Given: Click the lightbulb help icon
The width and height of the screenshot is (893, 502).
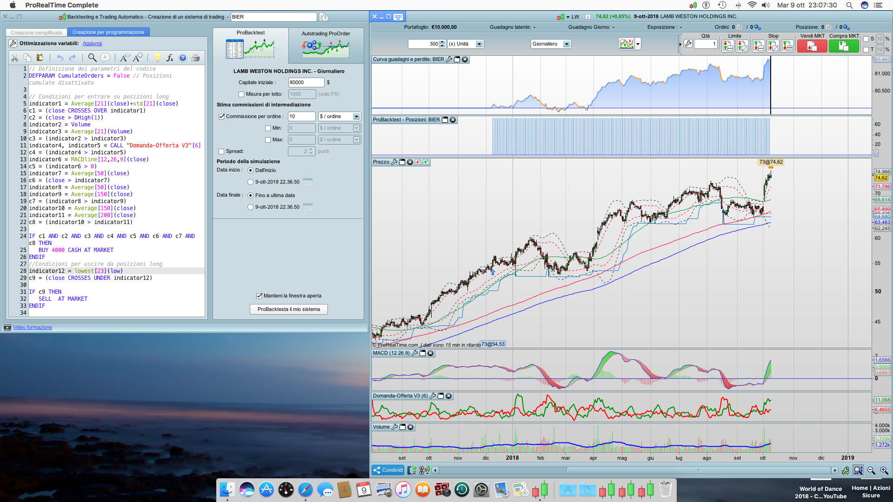Looking at the screenshot, I should (157, 58).
